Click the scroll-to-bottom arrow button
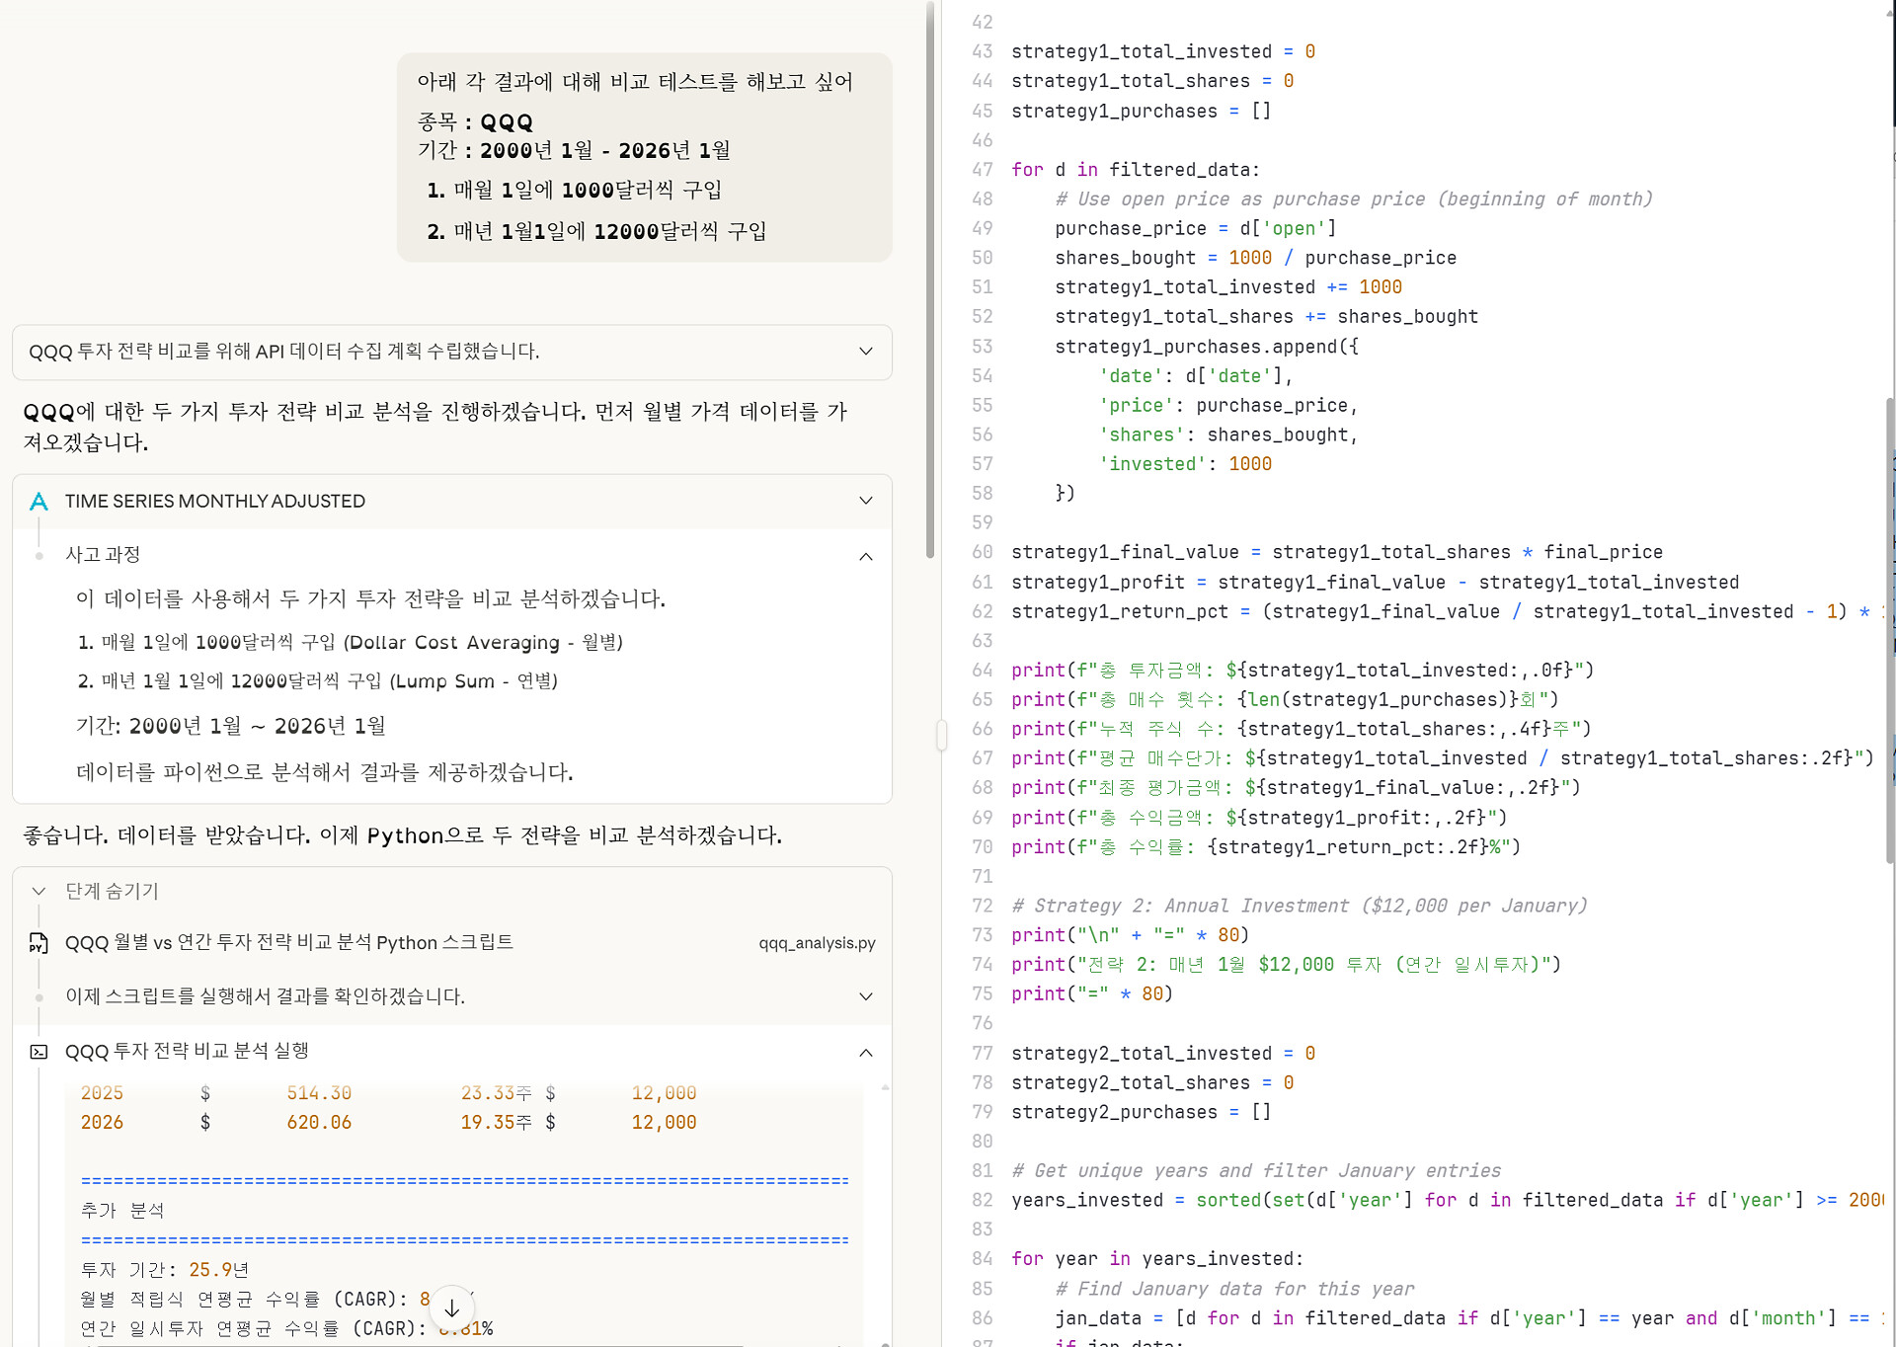1896x1347 pixels. click(451, 1308)
